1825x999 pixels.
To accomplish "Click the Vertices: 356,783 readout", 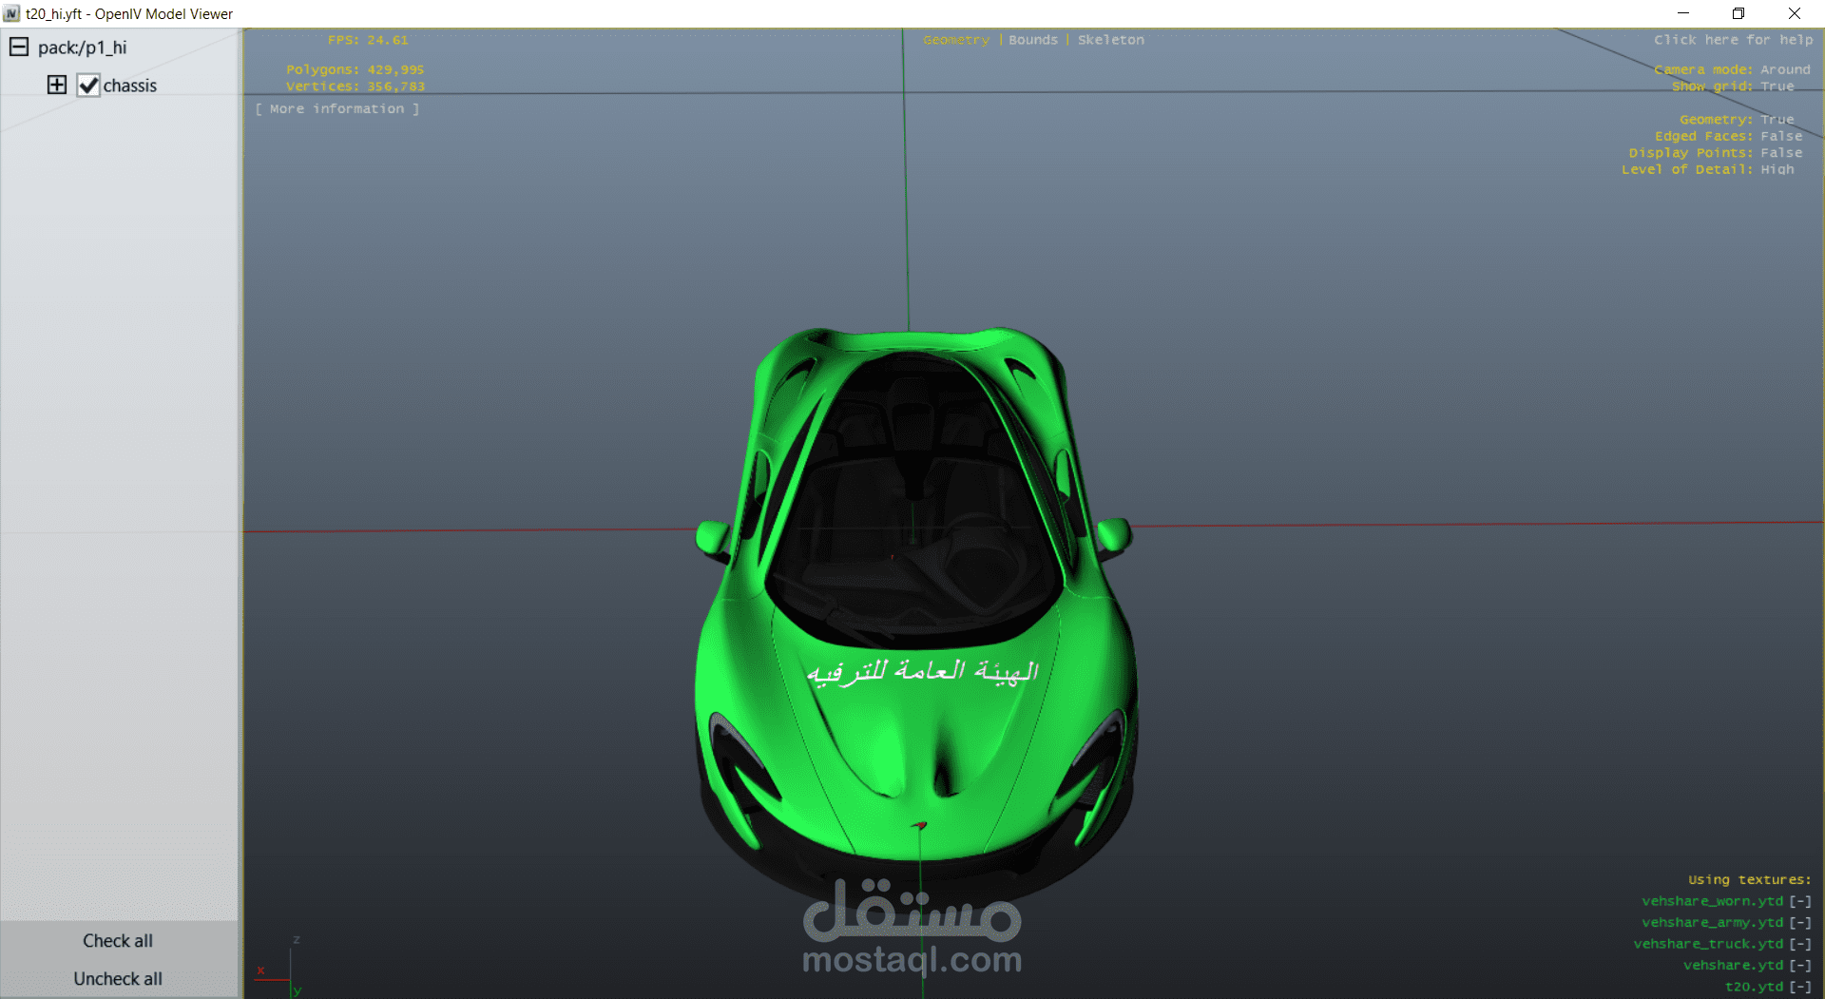I will (355, 86).
